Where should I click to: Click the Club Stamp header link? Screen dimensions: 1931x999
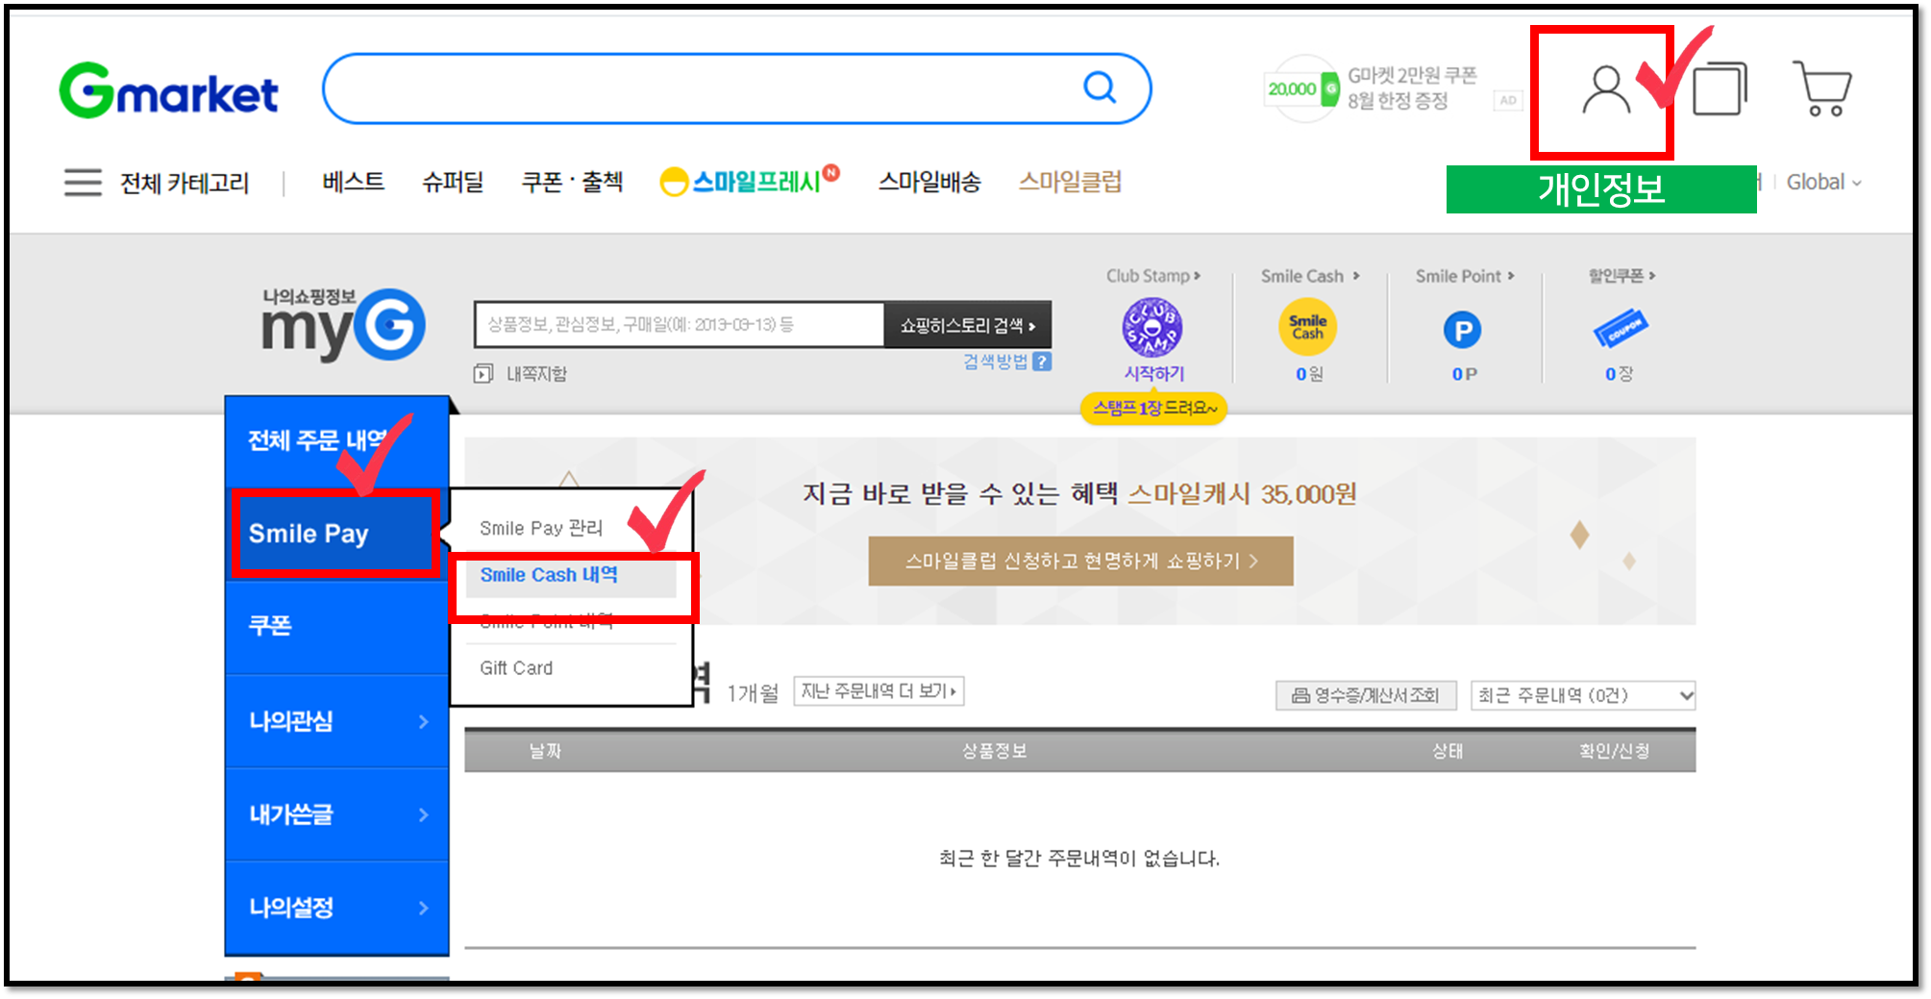point(1152,276)
